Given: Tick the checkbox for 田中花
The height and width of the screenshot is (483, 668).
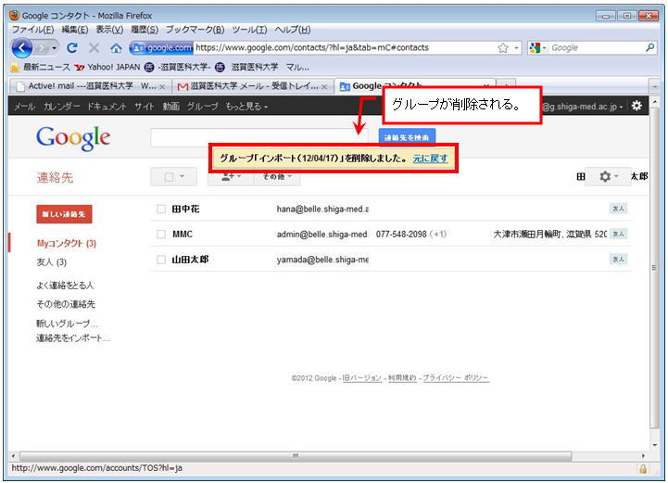Looking at the screenshot, I should click(x=161, y=209).
